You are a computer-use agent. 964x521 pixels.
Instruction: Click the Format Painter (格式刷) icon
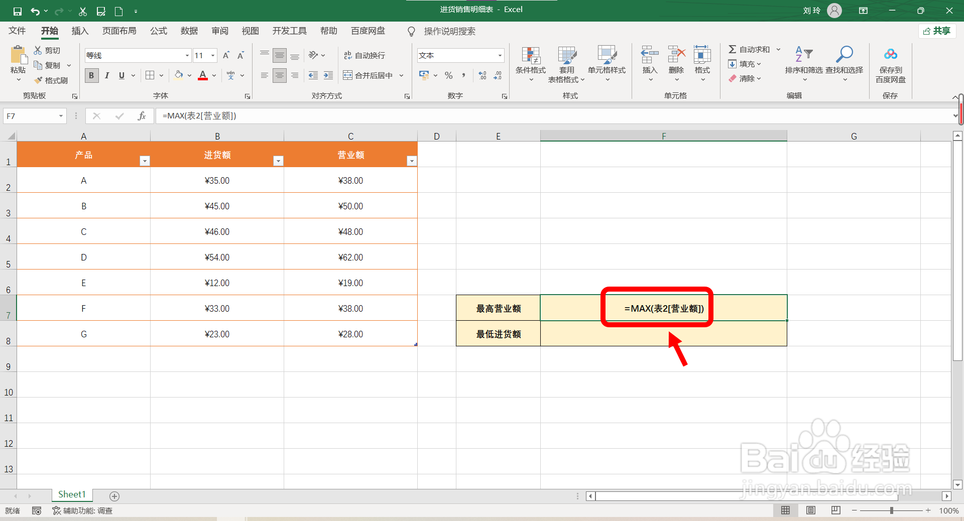coord(38,80)
